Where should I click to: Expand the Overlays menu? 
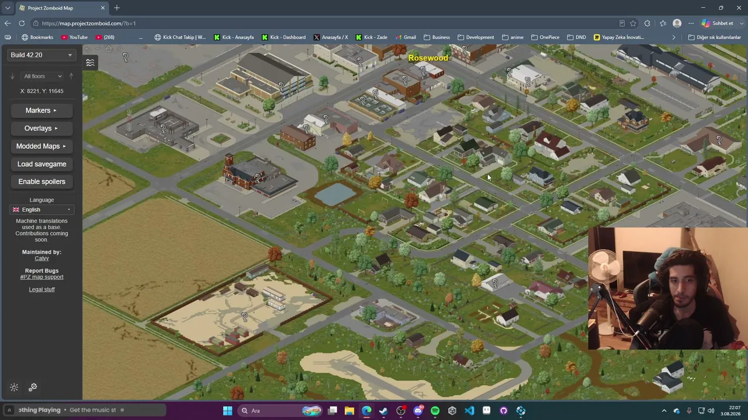coord(41,128)
